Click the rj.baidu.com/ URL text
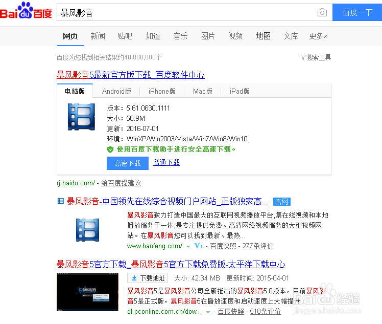 click(x=76, y=183)
